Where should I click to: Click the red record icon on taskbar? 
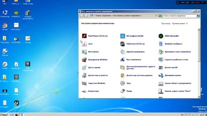(x=16, y=115)
